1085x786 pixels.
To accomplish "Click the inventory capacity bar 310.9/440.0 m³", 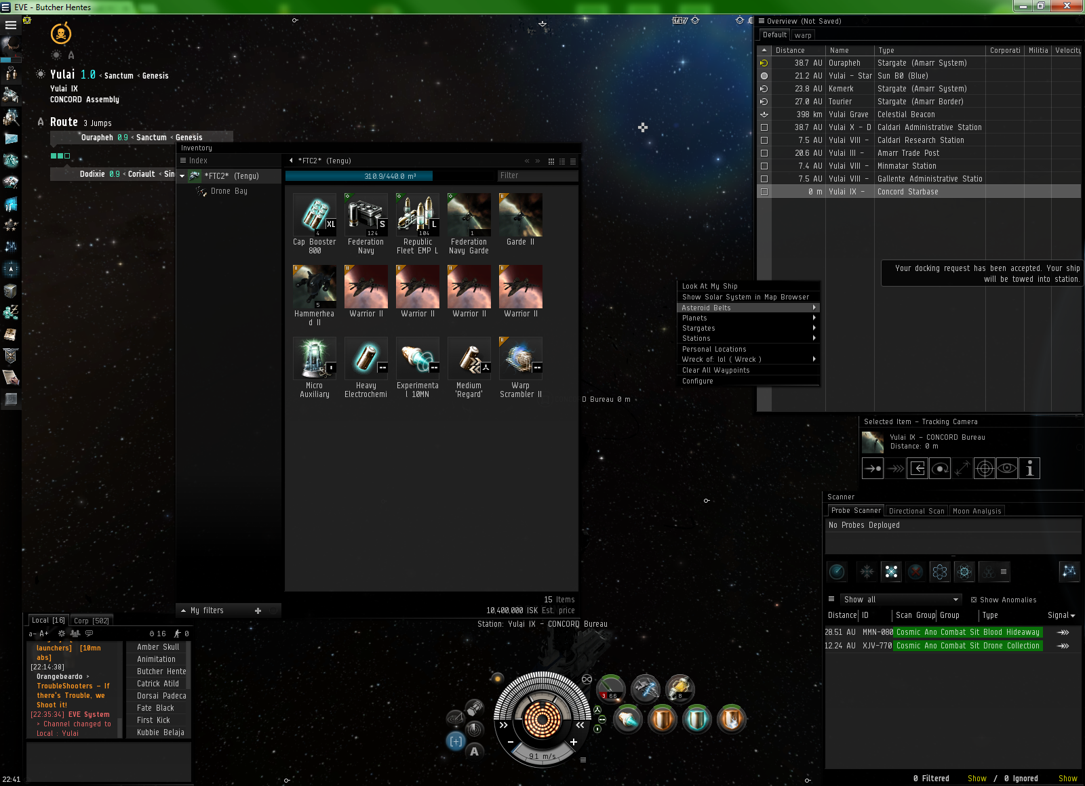I will click(390, 176).
